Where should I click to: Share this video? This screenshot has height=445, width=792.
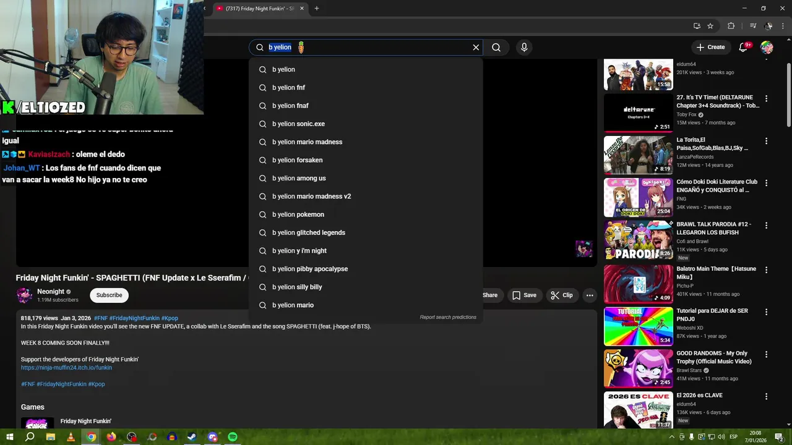click(x=489, y=295)
